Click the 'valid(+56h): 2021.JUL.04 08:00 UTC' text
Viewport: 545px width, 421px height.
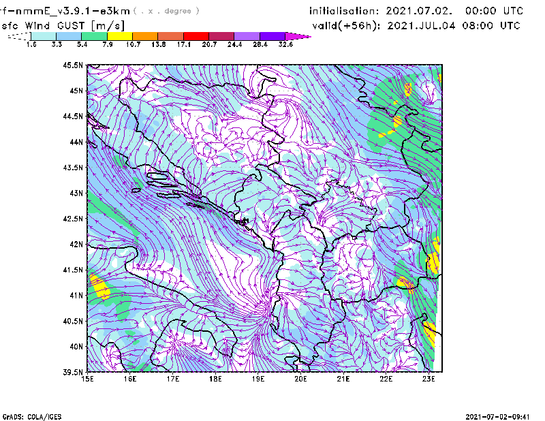[416, 26]
